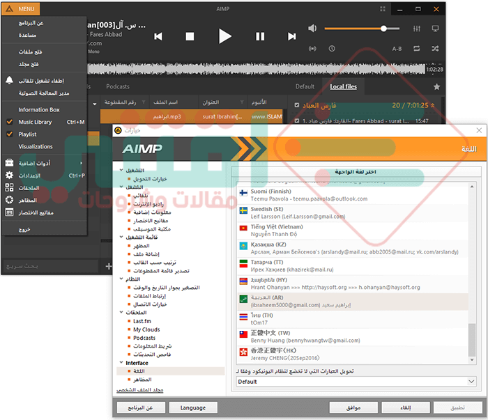Toggle the repeat playlist icon

tap(416, 49)
